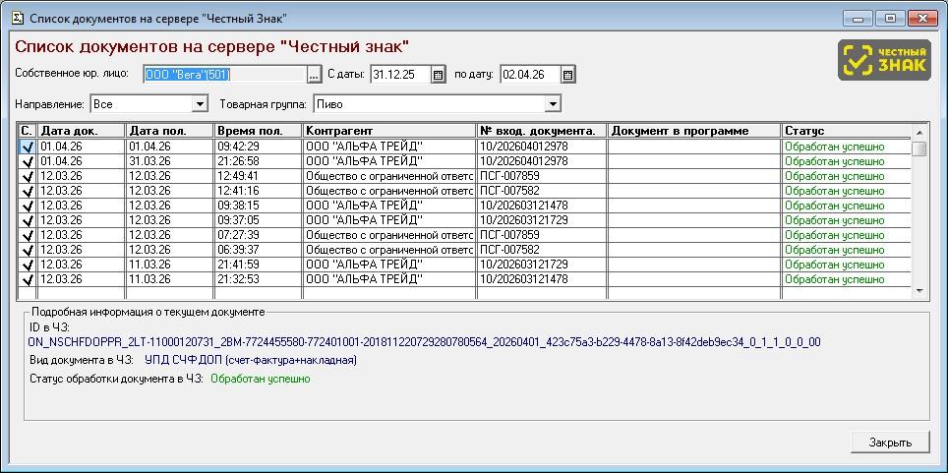Viewport: 948px width, 473px height.
Task: Toggle checkmark in row with time 07:27:39
Action: (x=28, y=235)
